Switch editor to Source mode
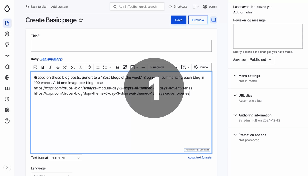The width and height of the screenshot is (308, 176). pyautogui.click(x=201, y=67)
